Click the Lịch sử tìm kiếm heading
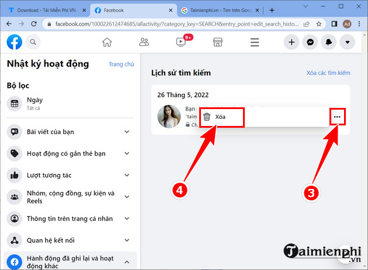Viewport: 368px width, 270px height. coord(181,73)
